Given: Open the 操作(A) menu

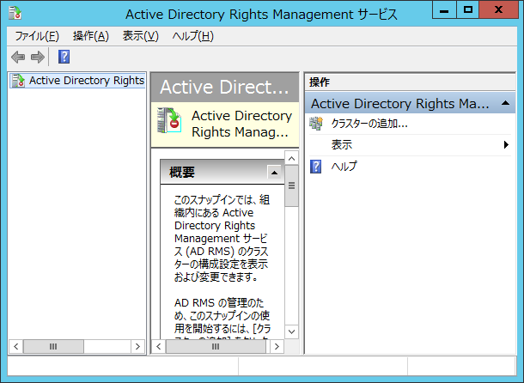Looking at the screenshot, I should click(91, 36).
